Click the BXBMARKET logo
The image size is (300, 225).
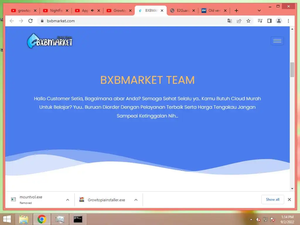50,41
